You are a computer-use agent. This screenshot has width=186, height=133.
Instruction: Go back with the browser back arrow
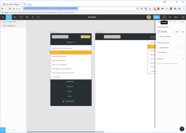(x=2, y=9)
